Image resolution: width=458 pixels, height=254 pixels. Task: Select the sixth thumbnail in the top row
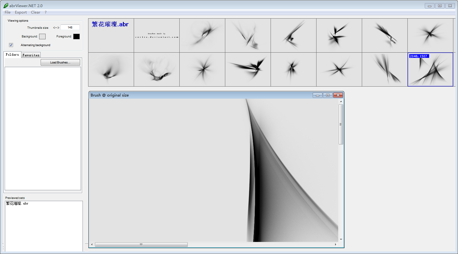(339, 35)
